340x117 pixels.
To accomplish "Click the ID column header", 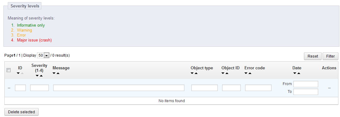I will 20,68.
